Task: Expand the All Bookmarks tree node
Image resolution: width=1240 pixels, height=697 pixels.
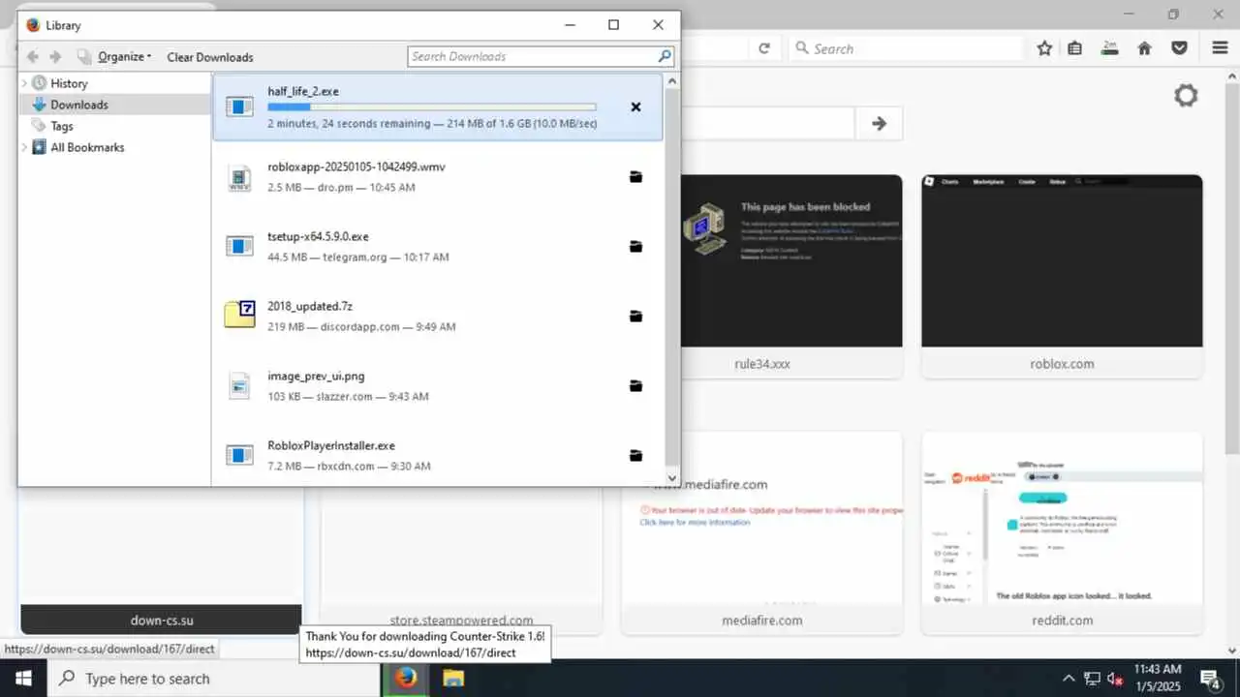Action: pos(24,147)
